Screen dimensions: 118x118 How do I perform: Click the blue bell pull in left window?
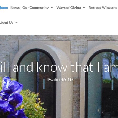(44, 84)
